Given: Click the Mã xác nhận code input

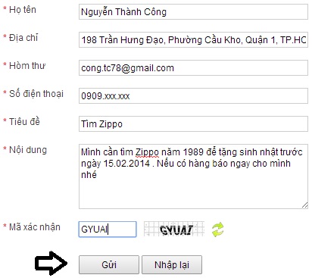Looking at the screenshot, I should (108, 230).
